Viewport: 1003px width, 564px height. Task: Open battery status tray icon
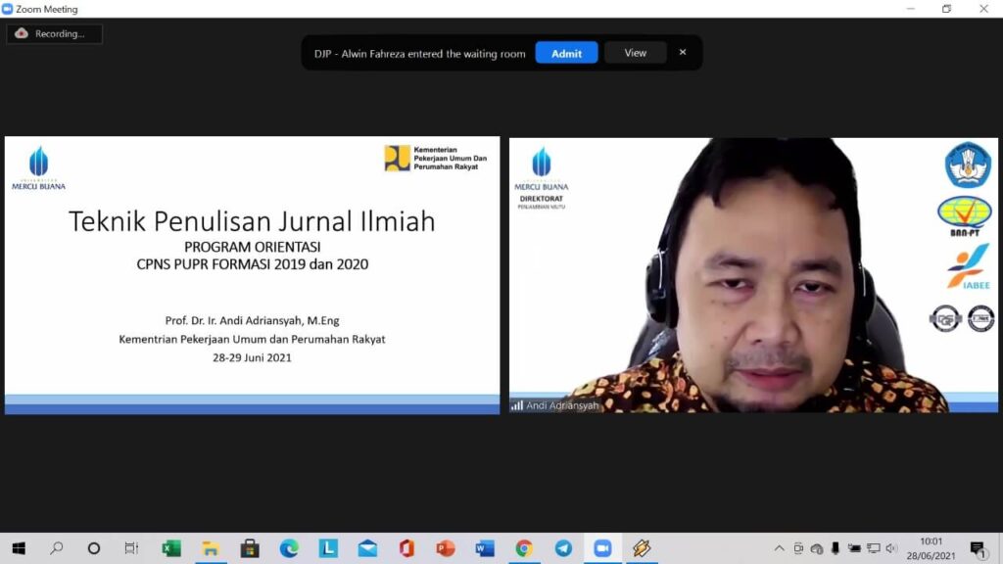pos(854,548)
